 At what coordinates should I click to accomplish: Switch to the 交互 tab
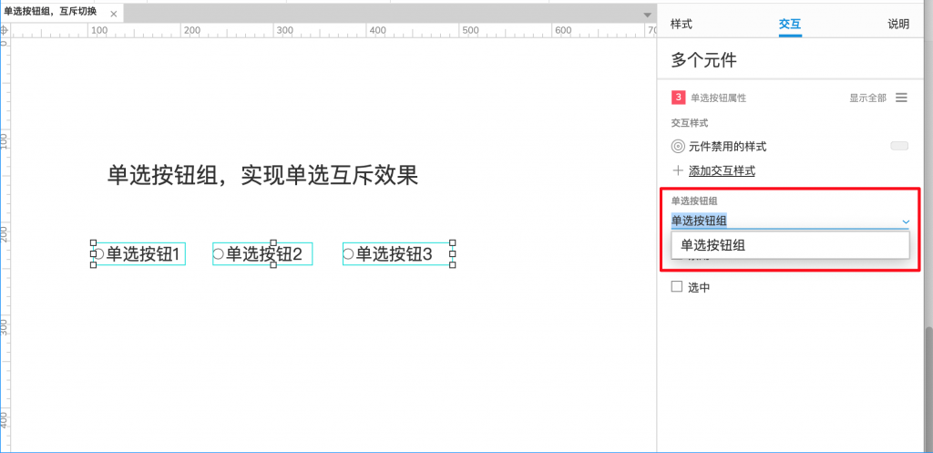pyautogui.click(x=790, y=24)
